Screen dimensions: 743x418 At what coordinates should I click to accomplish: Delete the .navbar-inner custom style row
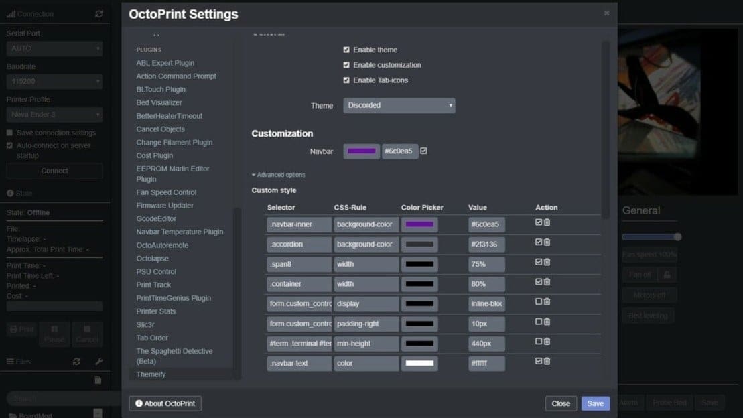pyautogui.click(x=547, y=222)
